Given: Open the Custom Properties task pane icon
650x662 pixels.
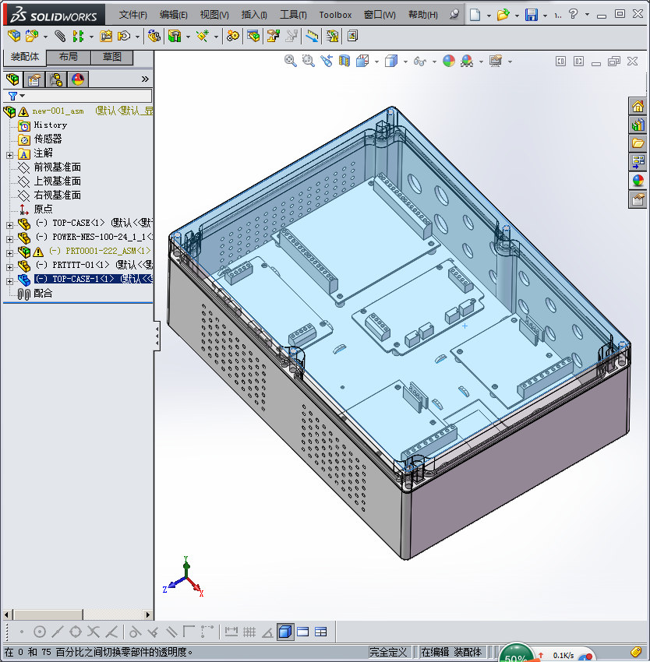Looking at the screenshot, I should coord(638,199).
